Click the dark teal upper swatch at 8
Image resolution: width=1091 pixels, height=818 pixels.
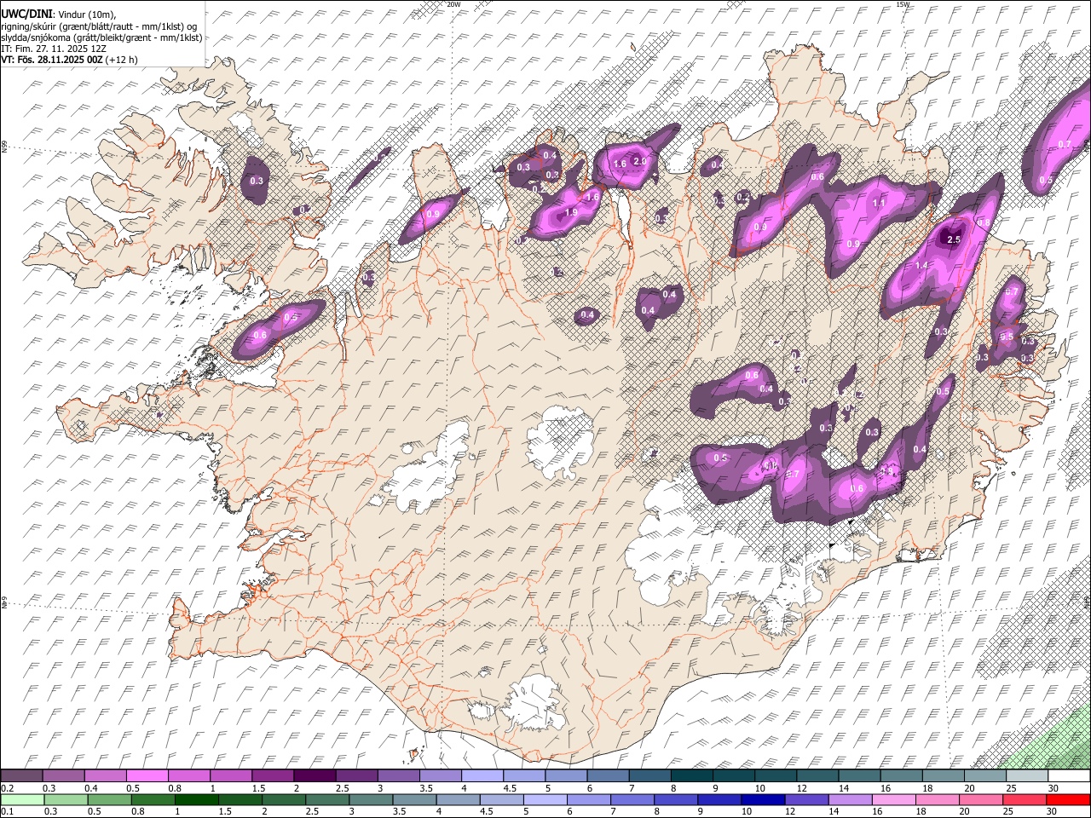point(691,776)
